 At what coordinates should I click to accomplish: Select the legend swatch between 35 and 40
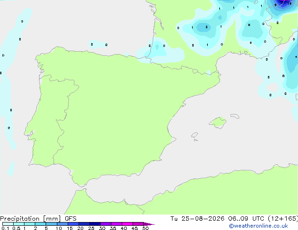pos(117,224)
